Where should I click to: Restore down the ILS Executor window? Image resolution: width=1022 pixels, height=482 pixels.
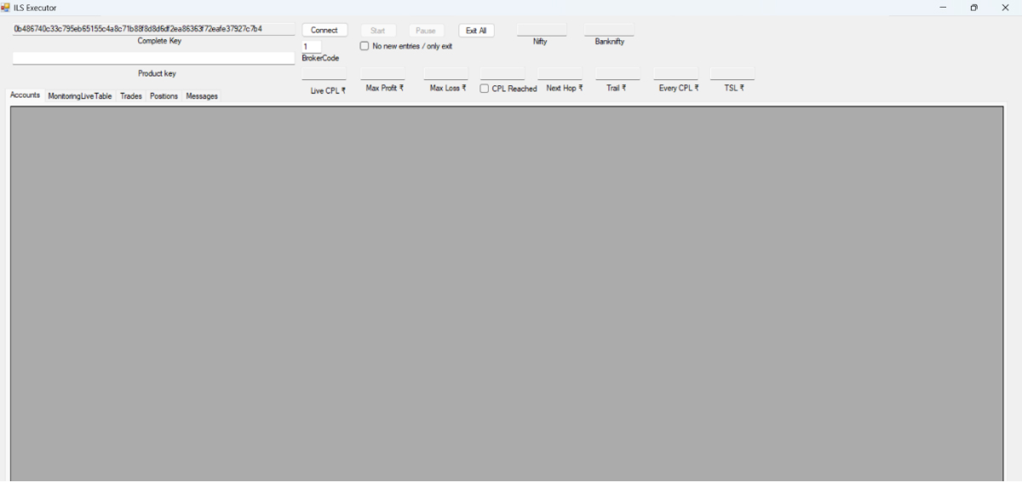pyautogui.click(x=973, y=8)
